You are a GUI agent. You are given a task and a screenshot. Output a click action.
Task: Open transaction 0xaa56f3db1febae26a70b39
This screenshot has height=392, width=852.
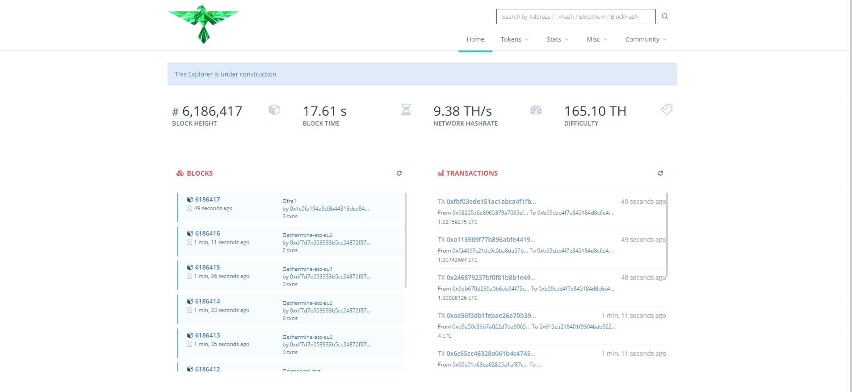pos(491,316)
